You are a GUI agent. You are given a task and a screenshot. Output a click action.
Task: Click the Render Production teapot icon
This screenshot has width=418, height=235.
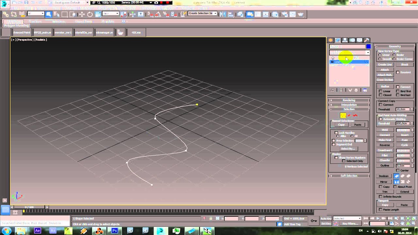pos(301,14)
